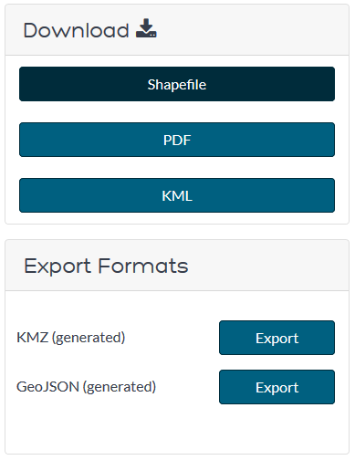The image size is (355, 460).
Task: Click the Export Formats panel heading
Action: [106, 267]
